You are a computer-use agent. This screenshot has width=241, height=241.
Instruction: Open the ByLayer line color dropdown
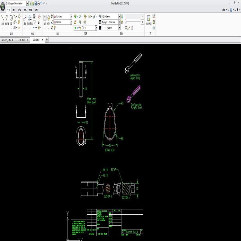[x=119, y=16]
